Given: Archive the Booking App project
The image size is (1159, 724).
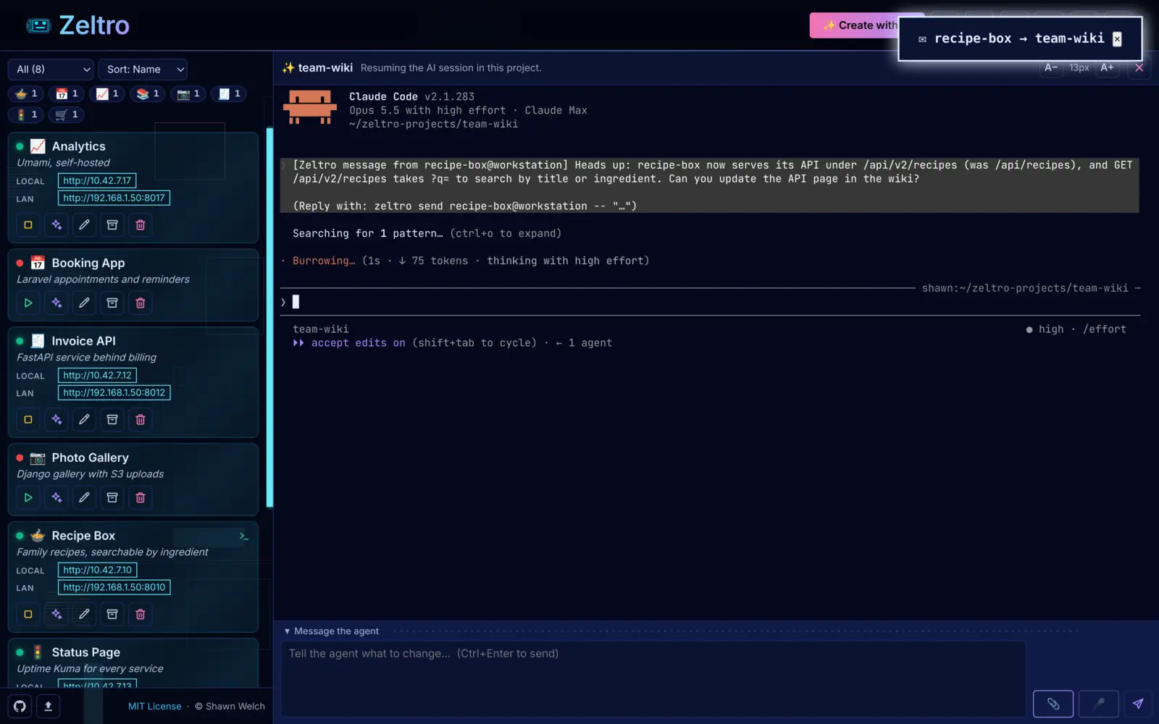Looking at the screenshot, I should pos(112,303).
